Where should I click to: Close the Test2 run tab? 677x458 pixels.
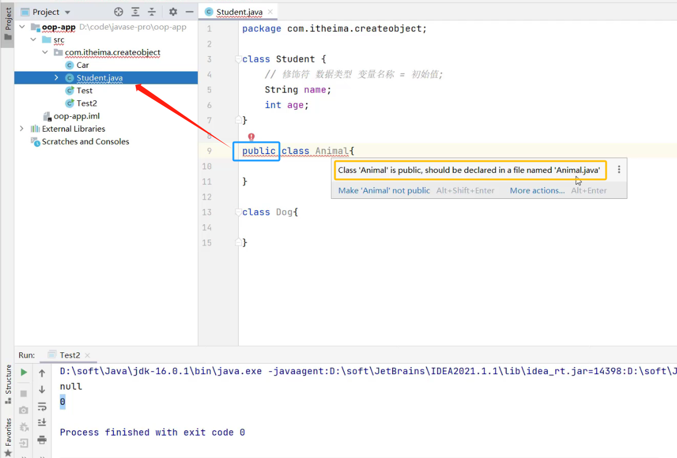(x=87, y=355)
